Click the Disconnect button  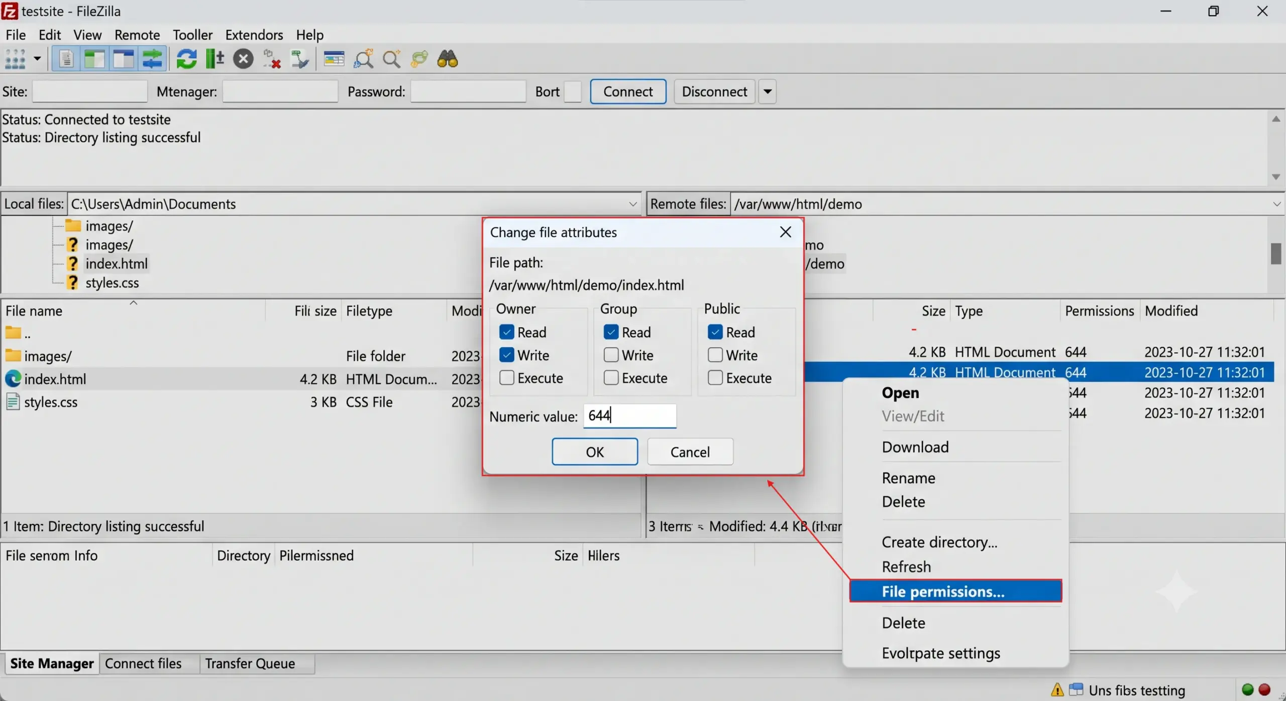(x=714, y=91)
